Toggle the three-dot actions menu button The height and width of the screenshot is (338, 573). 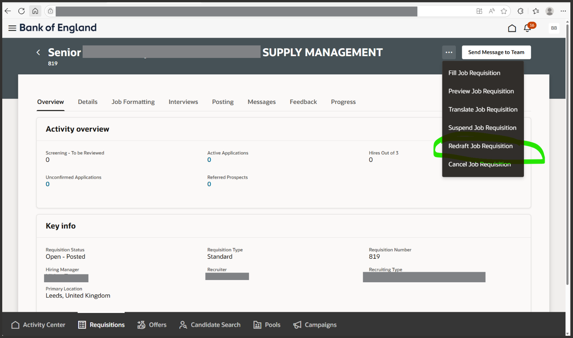click(449, 52)
